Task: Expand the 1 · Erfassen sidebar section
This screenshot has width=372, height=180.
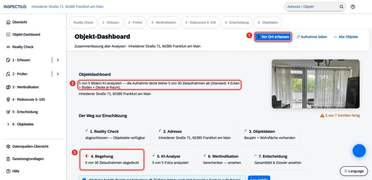Action: pyautogui.click(x=58, y=60)
